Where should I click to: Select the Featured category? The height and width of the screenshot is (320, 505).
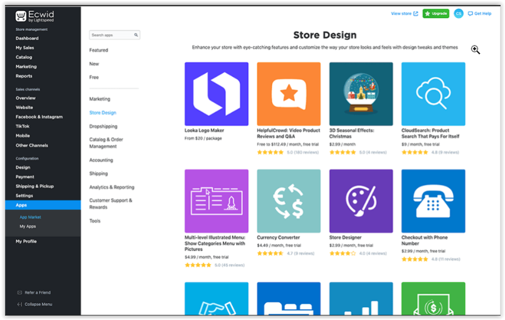point(99,50)
